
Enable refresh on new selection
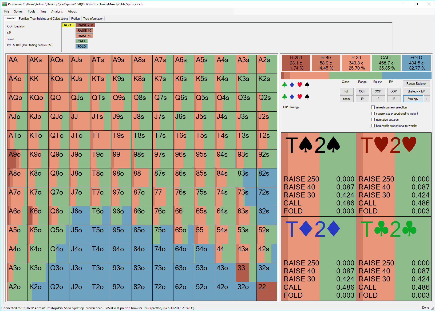(x=373, y=107)
